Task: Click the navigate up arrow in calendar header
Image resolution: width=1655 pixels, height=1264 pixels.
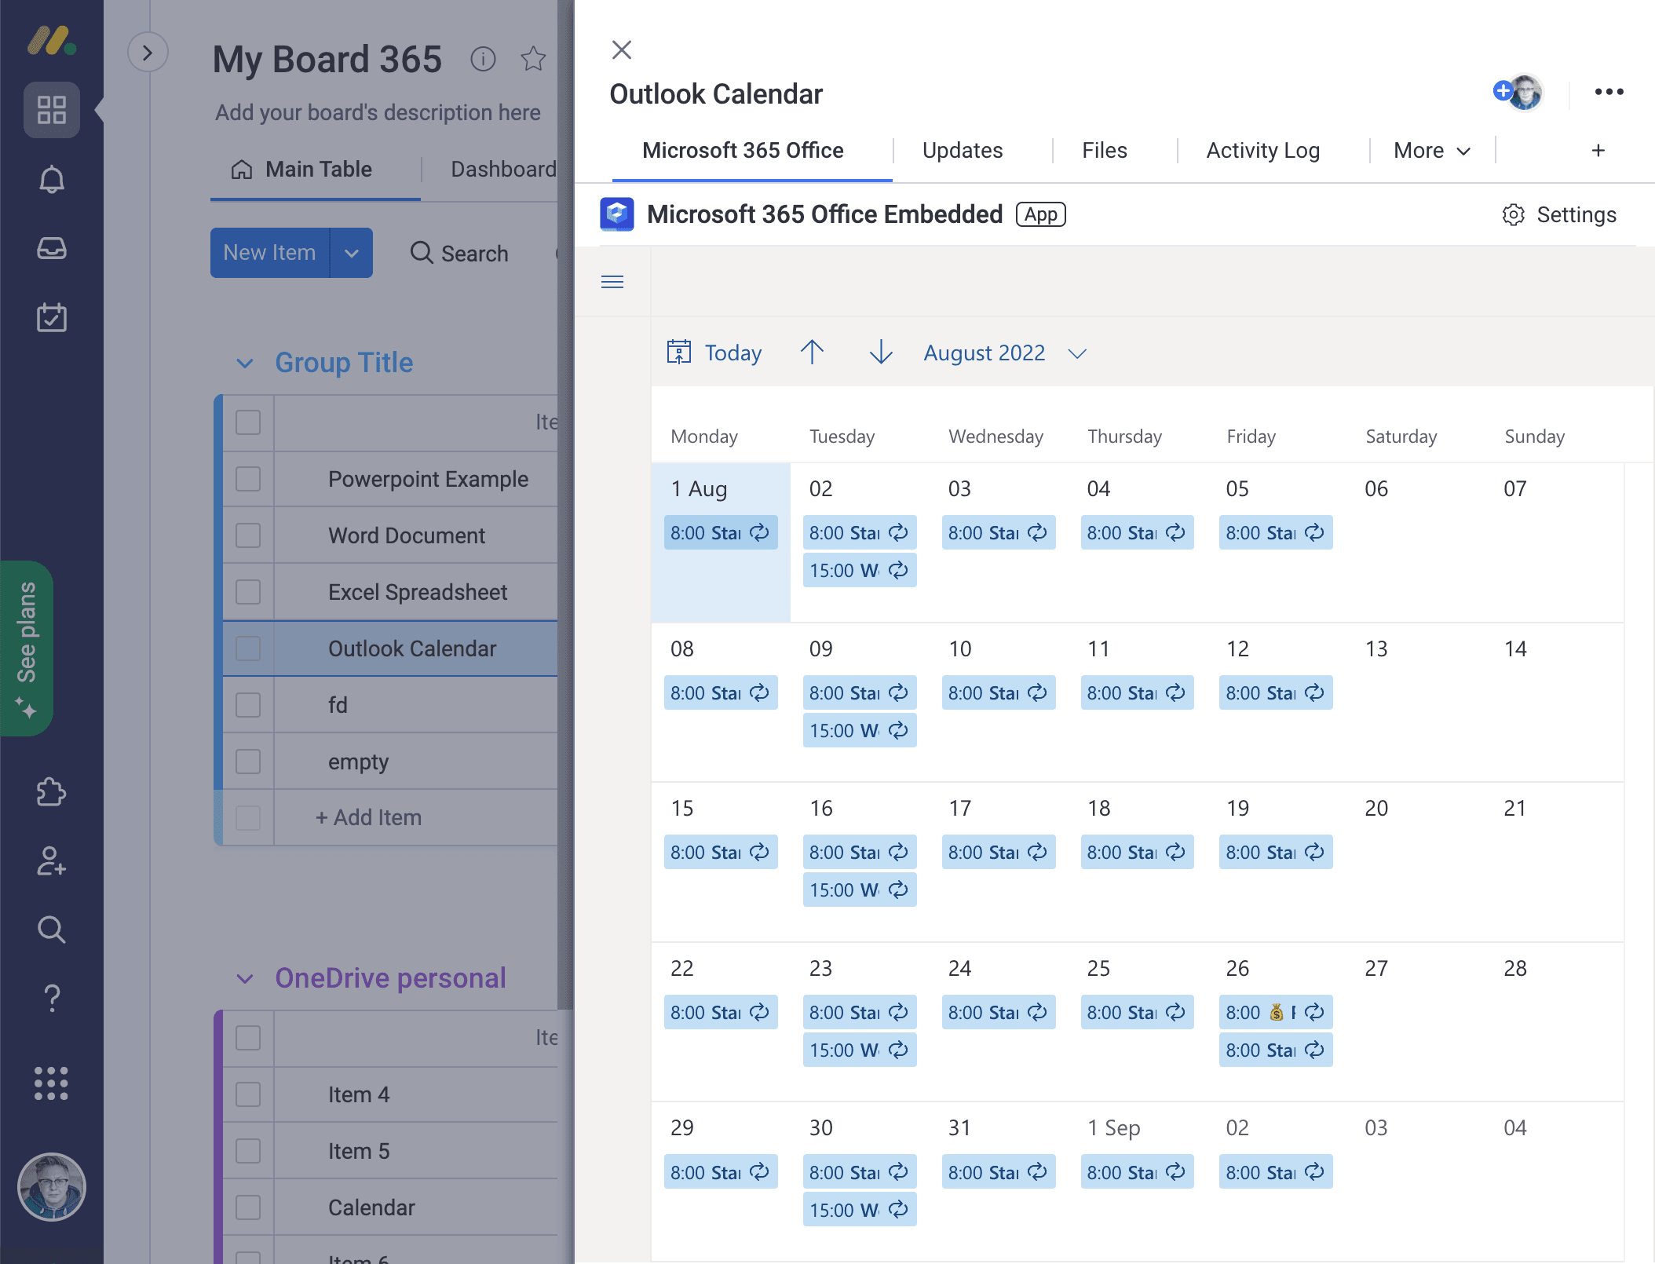Action: (x=813, y=352)
